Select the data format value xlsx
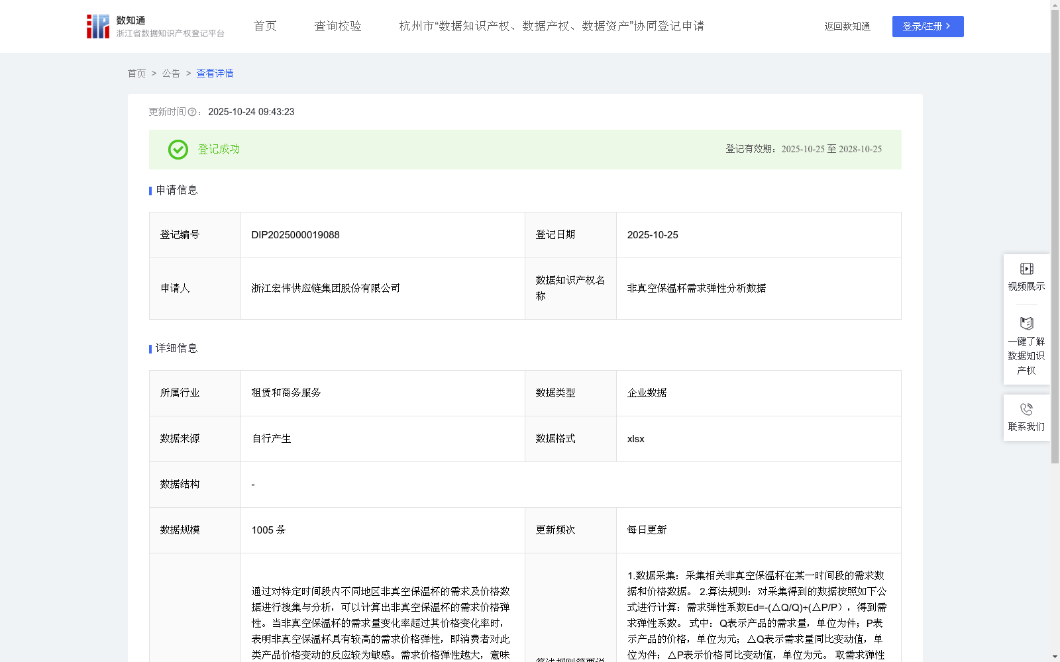The image size is (1060, 662). (x=635, y=439)
